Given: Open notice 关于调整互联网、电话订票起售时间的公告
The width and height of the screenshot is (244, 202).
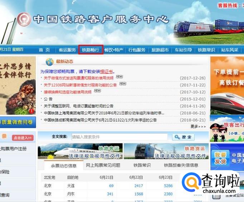Looking at the screenshot, I should click(x=79, y=106).
